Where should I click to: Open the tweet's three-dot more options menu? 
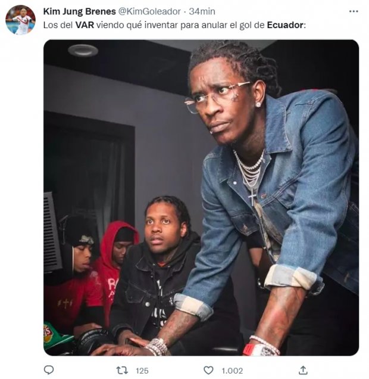[354, 11]
